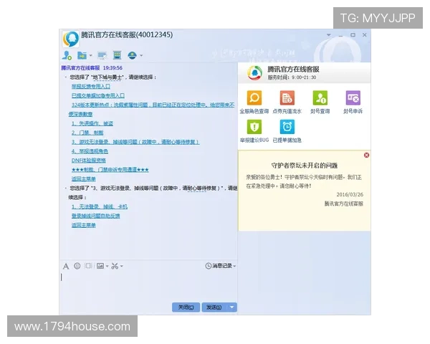Click the 服务时间 9:00-21:30 text
The image size is (430, 344).
point(292,77)
